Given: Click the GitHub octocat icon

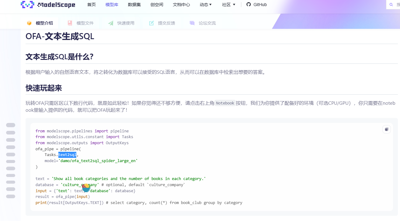Looking at the screenshot, I should coord(249,5).
